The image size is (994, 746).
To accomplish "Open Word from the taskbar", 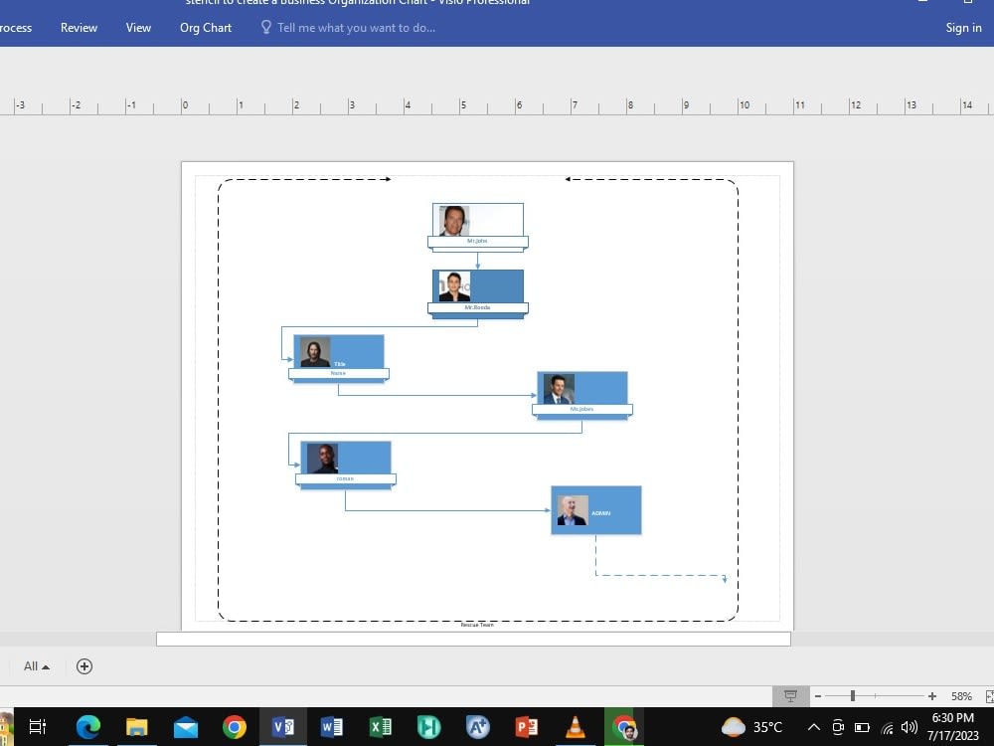I will [x=332, y=727].
